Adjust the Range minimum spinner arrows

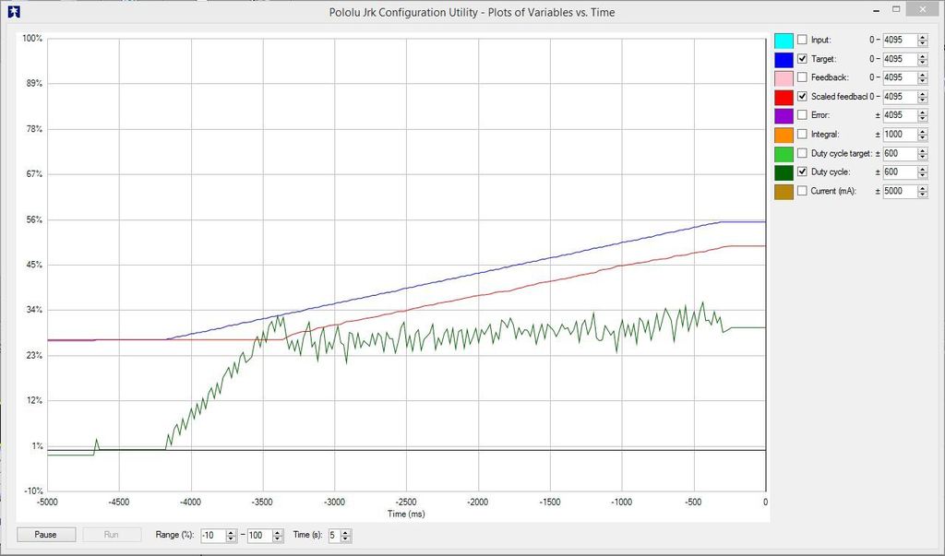[x=231, y=536]
